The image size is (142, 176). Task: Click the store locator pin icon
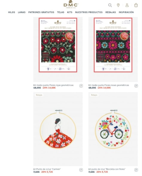click(118, 5)
